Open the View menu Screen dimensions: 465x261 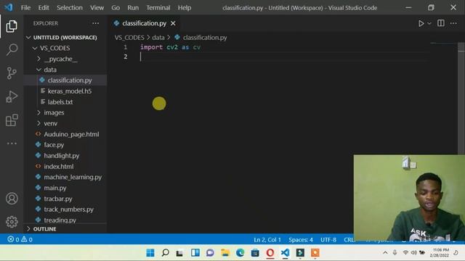click(97, 8)
